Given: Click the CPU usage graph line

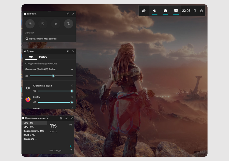Looking at the screenshot, I should coord(70,146).
